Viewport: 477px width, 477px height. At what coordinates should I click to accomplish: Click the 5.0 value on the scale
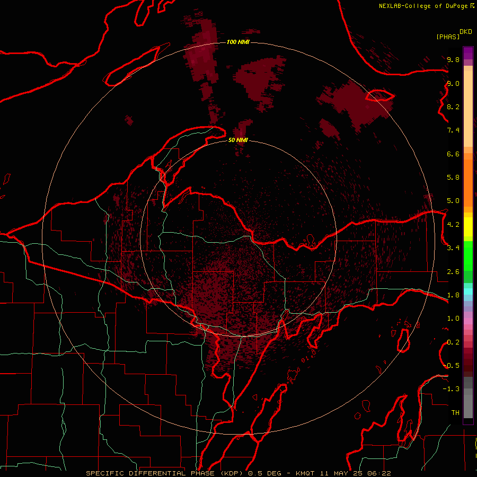point(453,201)
